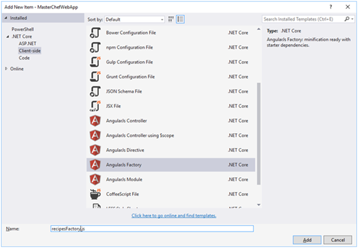Pick the Grunt Configuration File icon
The height and width of the screenshot is (248, 358).
tap(95, 77)
